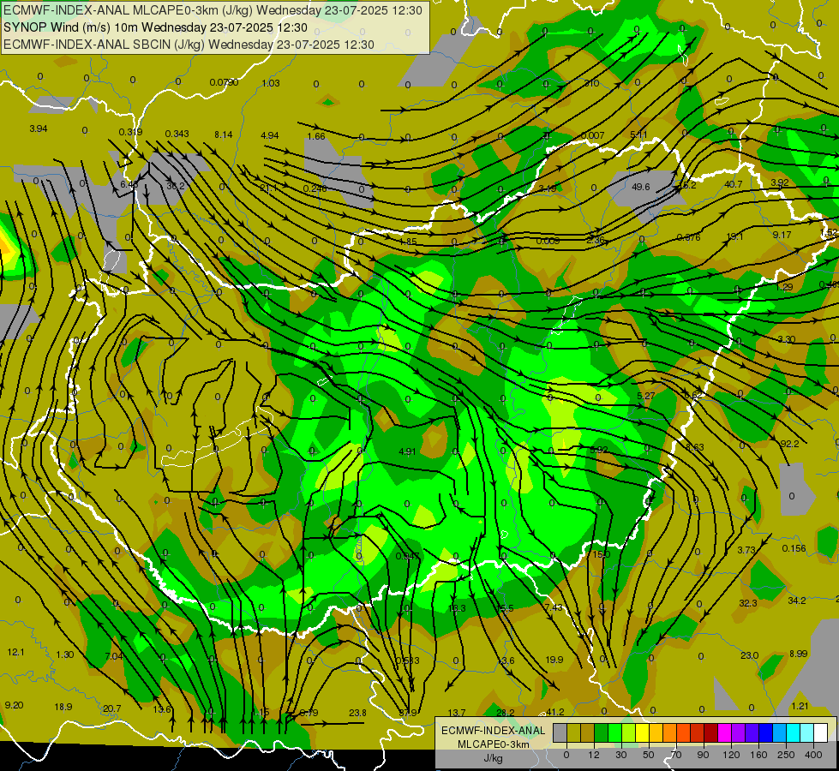Click the map value '8.14'

[224, 134]
